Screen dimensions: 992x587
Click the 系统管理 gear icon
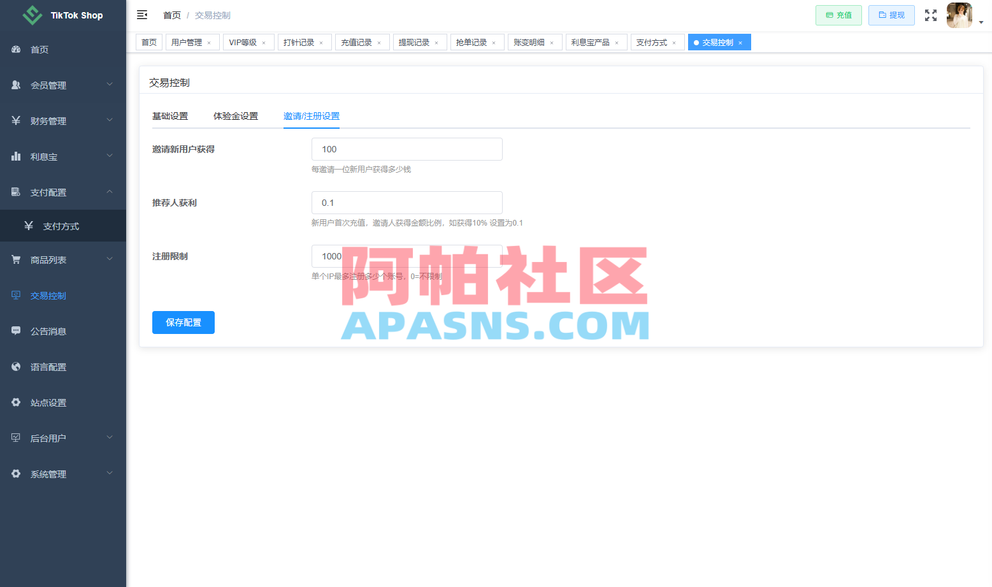pyautogui.click(x=16, y=474)
